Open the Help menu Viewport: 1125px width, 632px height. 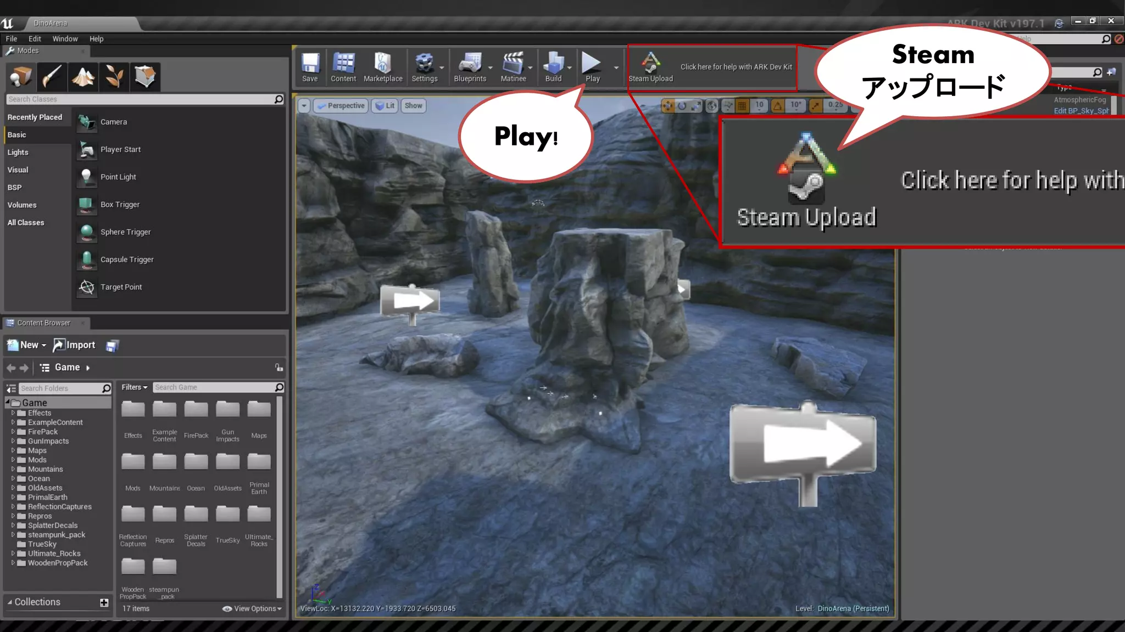point(96,39)
